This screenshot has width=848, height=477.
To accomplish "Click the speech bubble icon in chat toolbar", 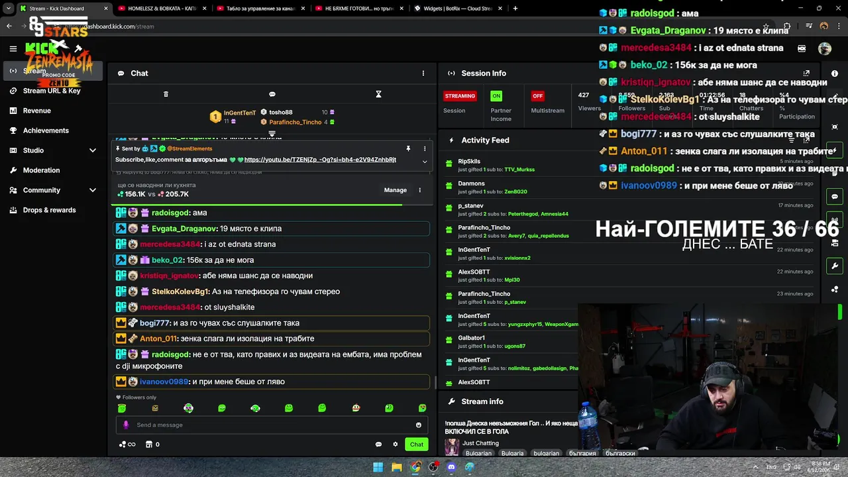I will (272, 94).
